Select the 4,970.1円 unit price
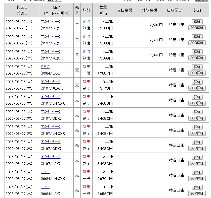211x198 pixels. point(105,179)
